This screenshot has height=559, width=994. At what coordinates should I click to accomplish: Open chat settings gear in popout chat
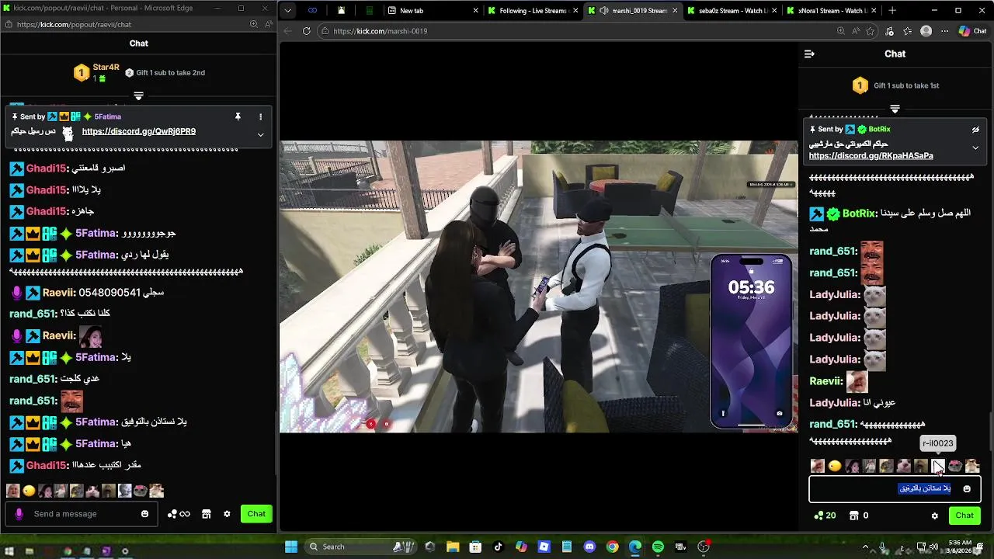[227, 514]
